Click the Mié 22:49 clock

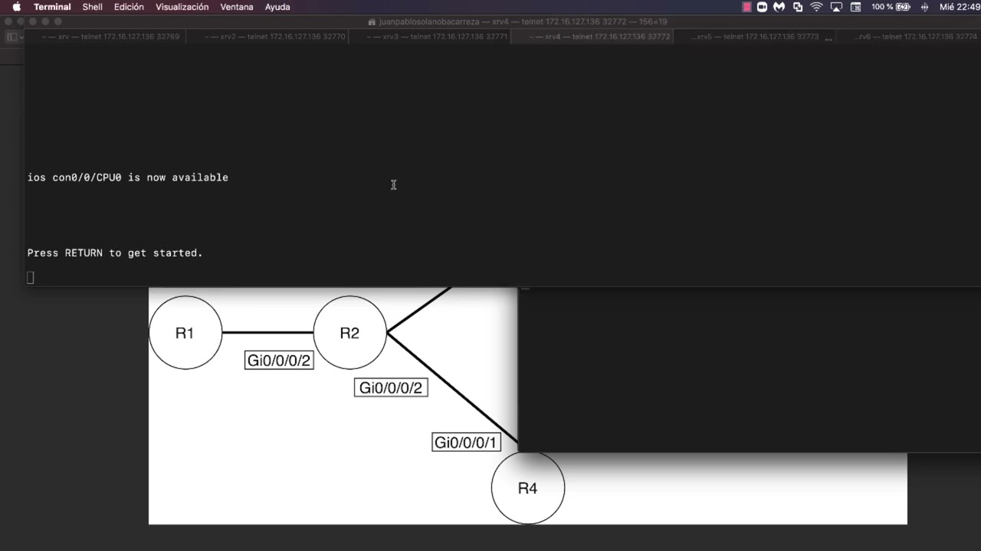[960, 7]
